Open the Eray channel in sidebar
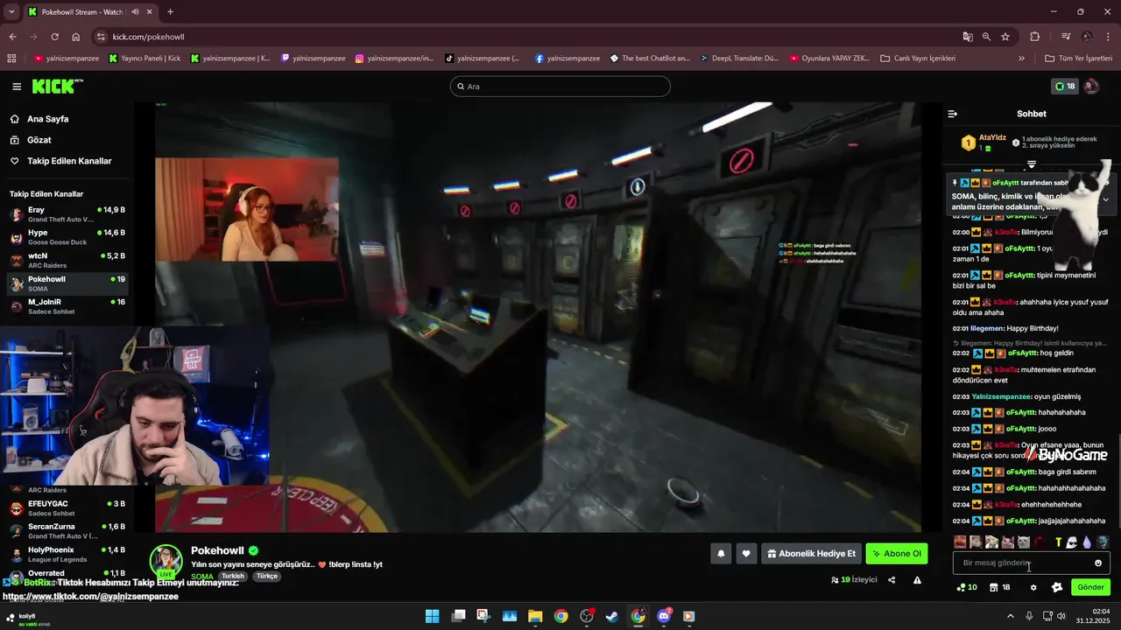The height and width of the screenshot is (630, 1121). pyautogui.click(x=67, y=214)
